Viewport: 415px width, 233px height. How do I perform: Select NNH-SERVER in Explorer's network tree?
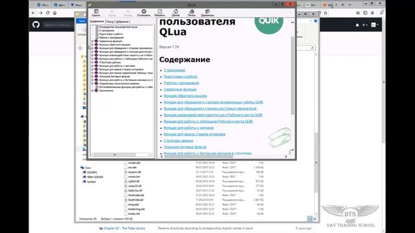(x=95, y=177)
